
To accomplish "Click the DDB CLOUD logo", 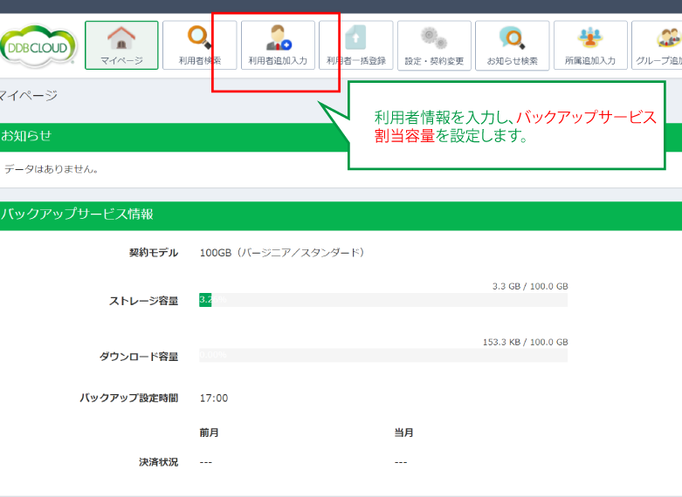I will pos(38,45).
